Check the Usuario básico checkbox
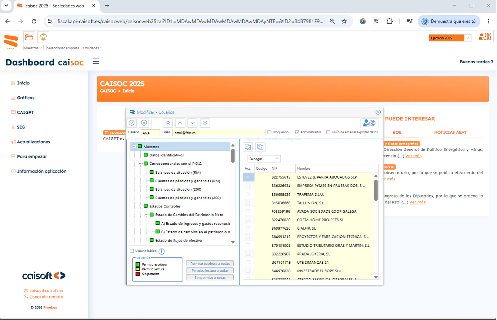Image resolution: width=497 pixels, height=320 pixels. coord(132,251)
